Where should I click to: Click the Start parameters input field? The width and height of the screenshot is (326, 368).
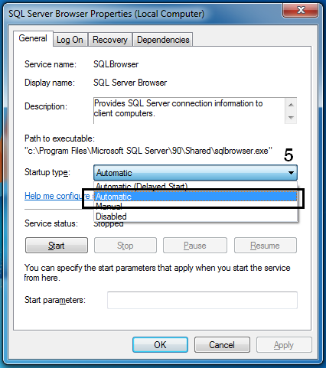pyautogui.click(x=202, y=300)
